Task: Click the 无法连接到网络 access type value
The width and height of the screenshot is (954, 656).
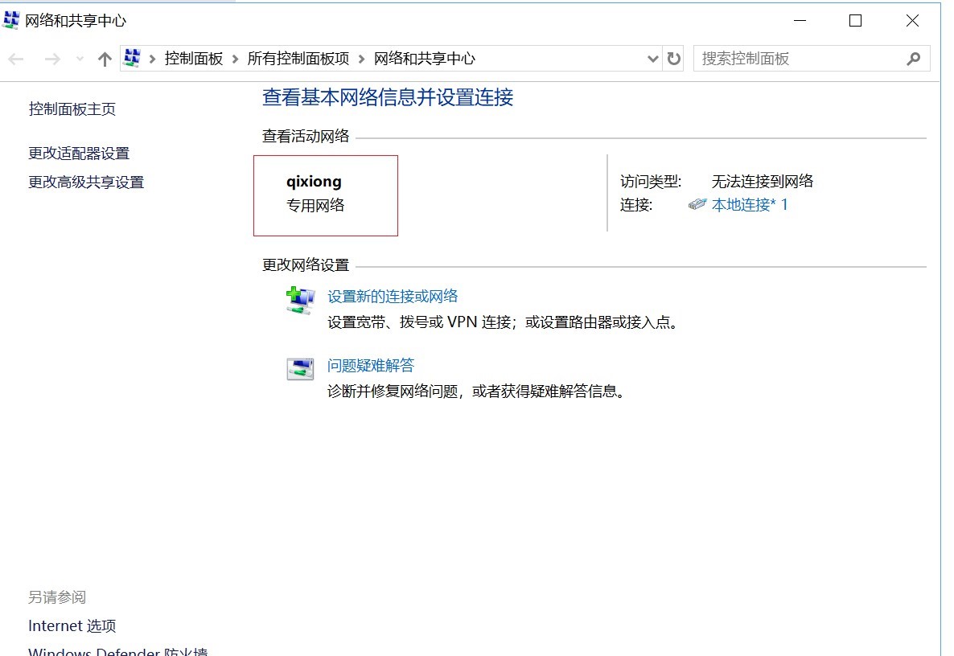Action: point(763,181)
